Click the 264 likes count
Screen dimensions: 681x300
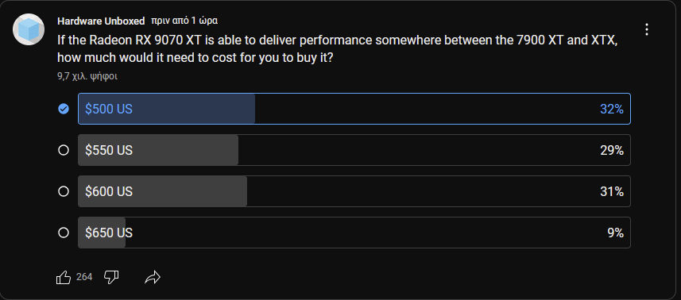pyautogui.click(x=84, y=277)
